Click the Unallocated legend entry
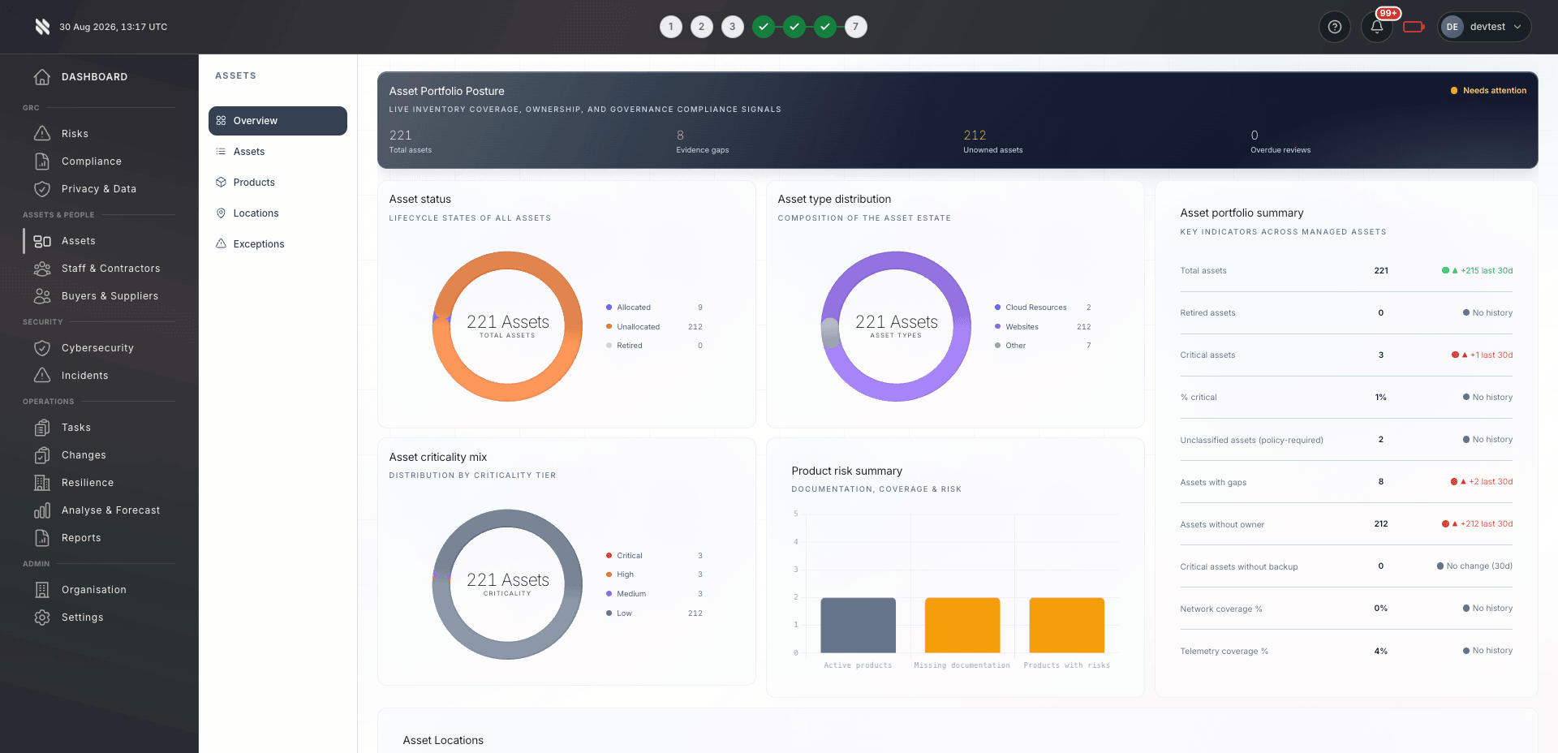1558x753 pixels. 654,327
